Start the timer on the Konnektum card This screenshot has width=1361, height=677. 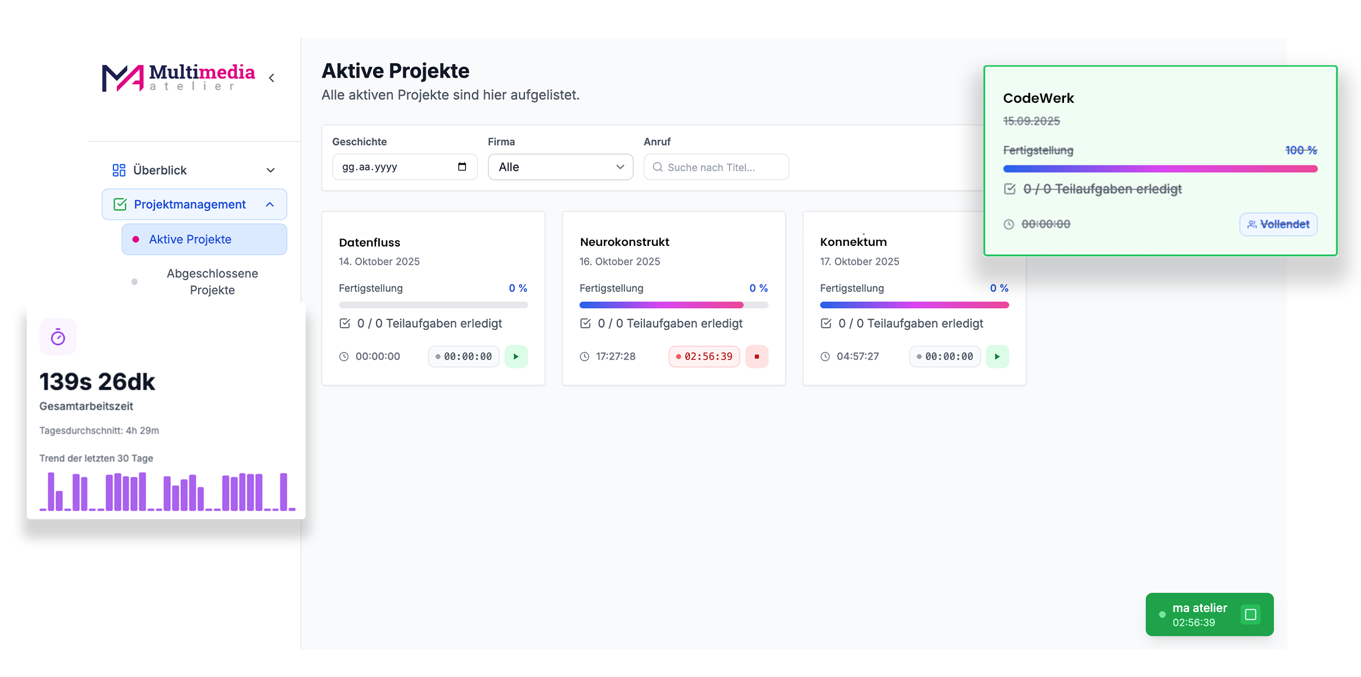[x=997, y=356]
